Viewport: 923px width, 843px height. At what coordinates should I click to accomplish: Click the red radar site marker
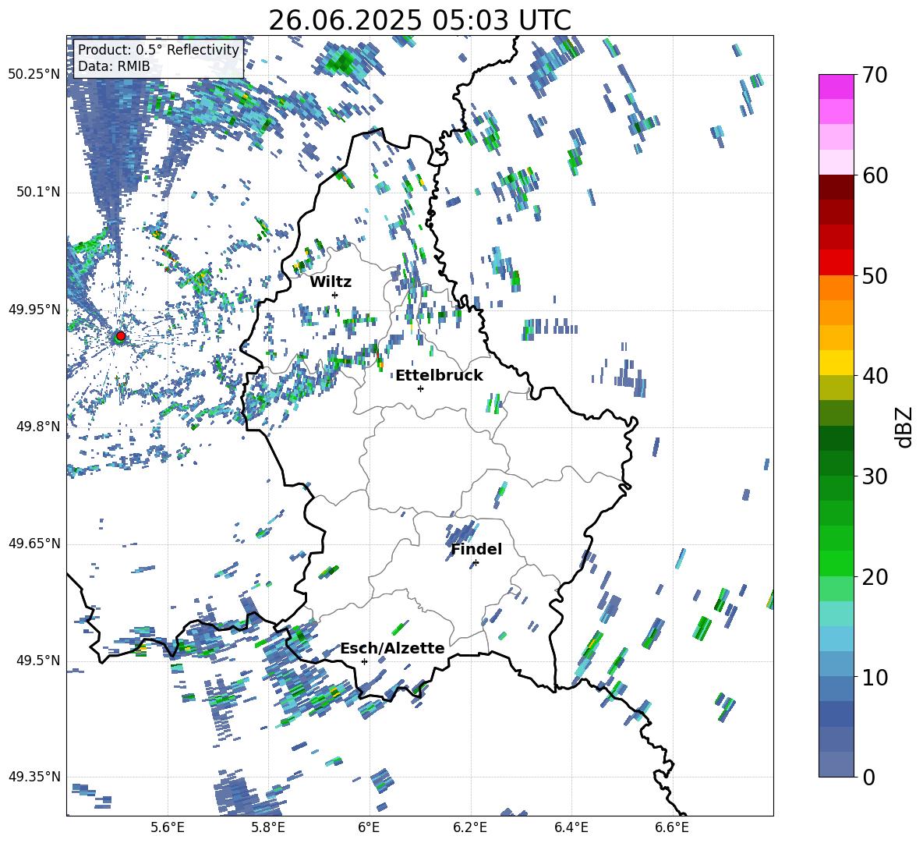pyautogui.click(x=121, y=335)
